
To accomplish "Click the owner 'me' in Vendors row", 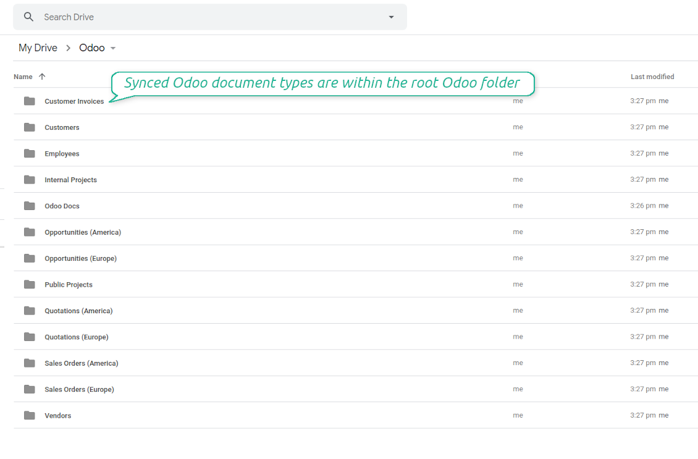I will tap(518, 415).
